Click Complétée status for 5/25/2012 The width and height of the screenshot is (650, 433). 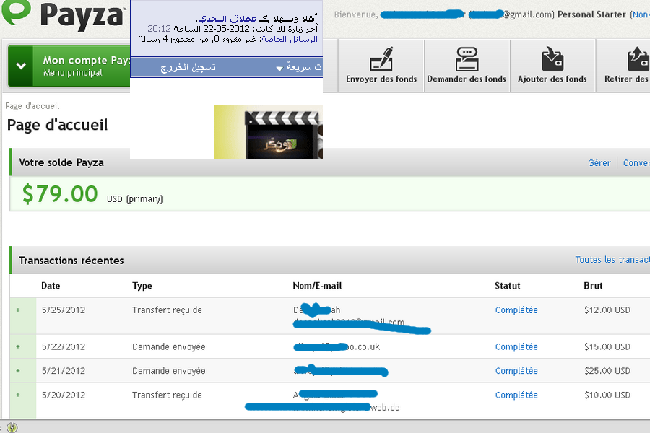(x=516, y=310)
